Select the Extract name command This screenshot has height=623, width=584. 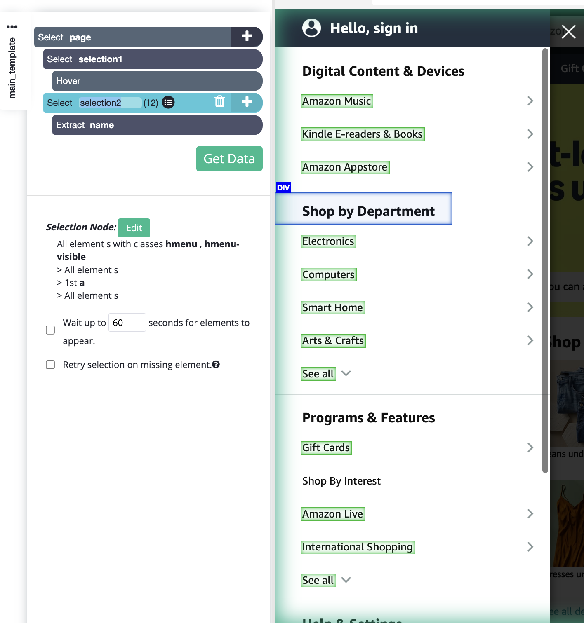[x=157, y=125]
